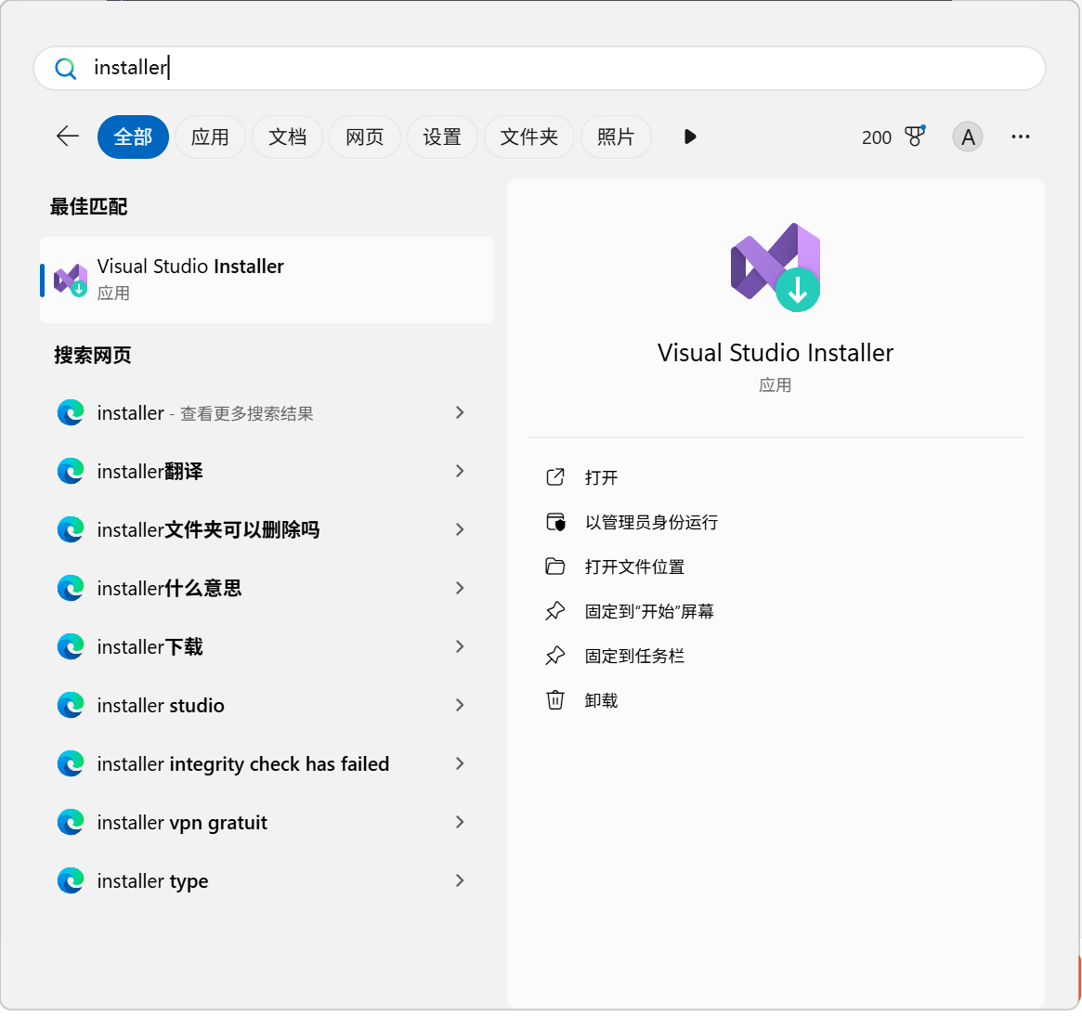Click Edge icon beside installer 查看更多搜索结果
Viewport: 1082px width, 1016px height.
point(71,412)
